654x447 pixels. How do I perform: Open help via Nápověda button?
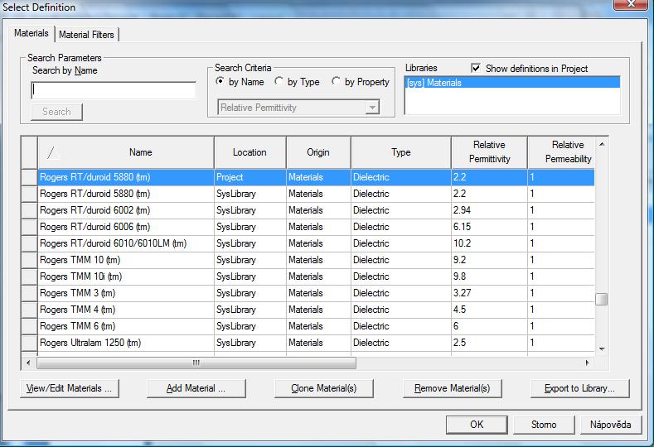[x=611, y=425]
